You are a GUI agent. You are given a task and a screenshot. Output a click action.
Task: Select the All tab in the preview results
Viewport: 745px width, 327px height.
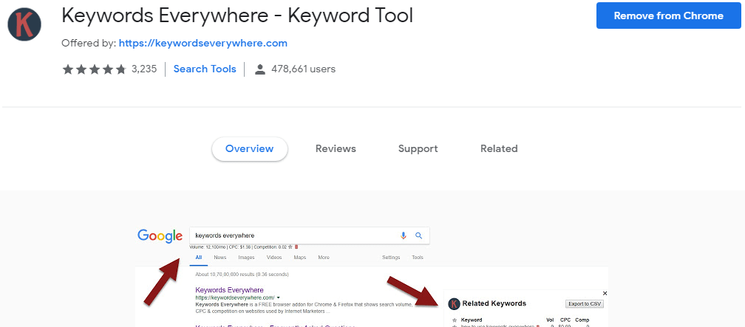click(199, 258)
